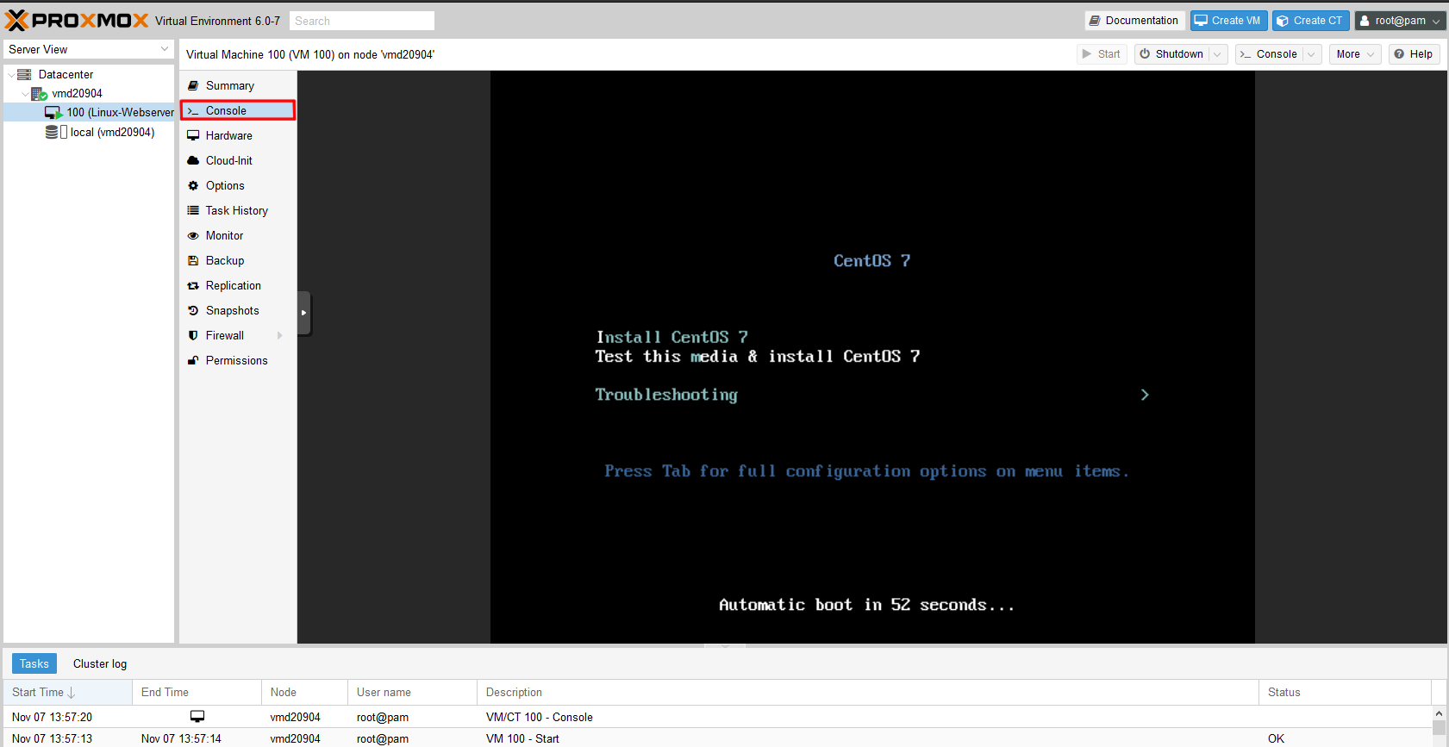
Task: Click the Start button
Action: click(1102, 53)
